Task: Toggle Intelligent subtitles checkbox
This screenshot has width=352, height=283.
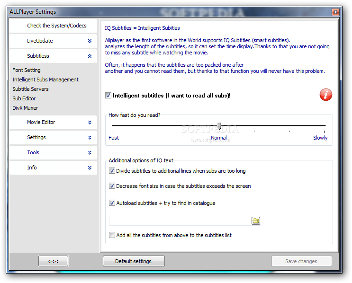Action: click(x=108, y=96)
